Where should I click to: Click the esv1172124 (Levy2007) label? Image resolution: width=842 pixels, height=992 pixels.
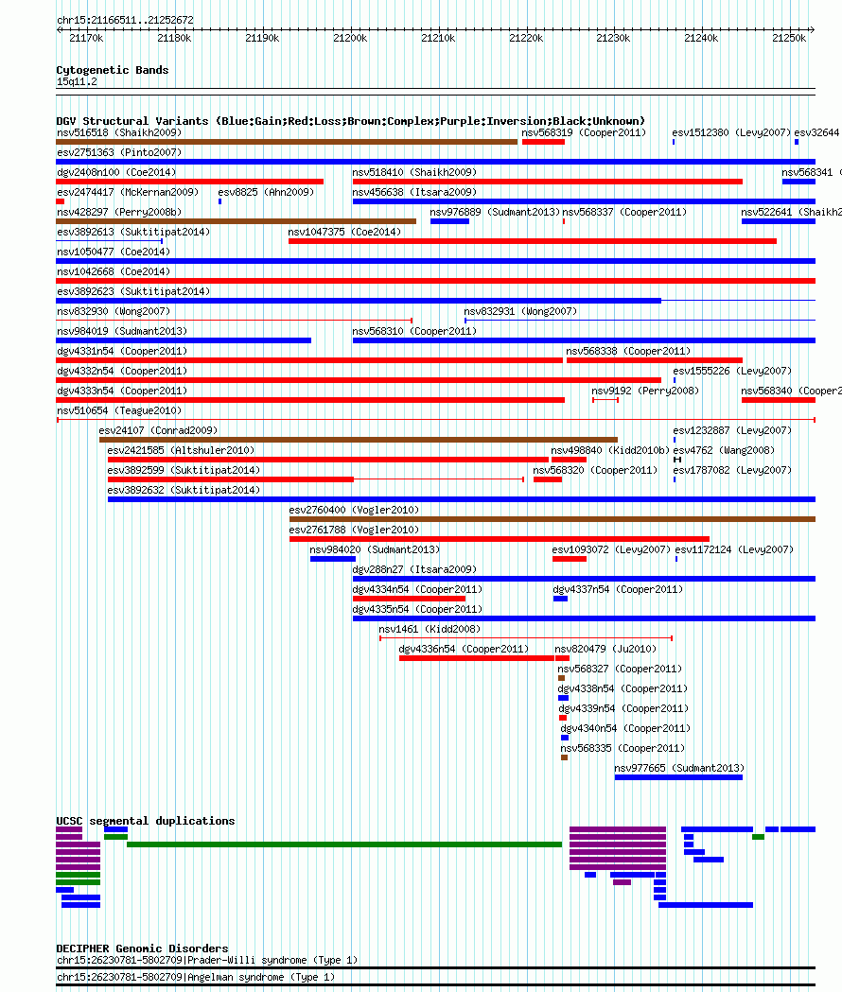pyautogui.click(x=734, y=549)
